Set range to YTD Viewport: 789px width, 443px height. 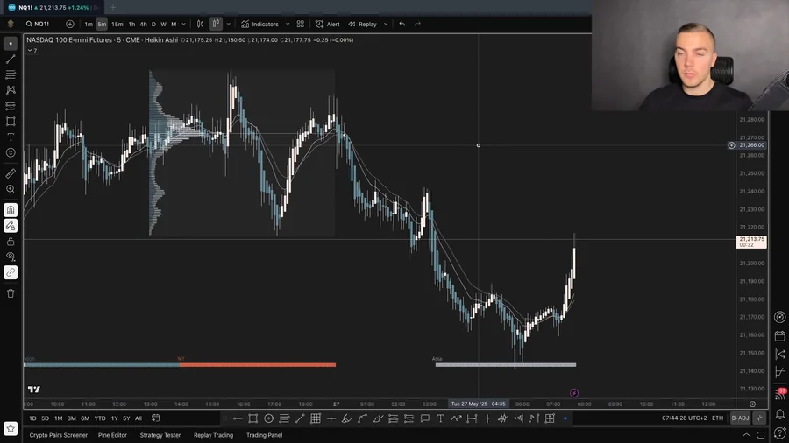[x=100, y=418]
